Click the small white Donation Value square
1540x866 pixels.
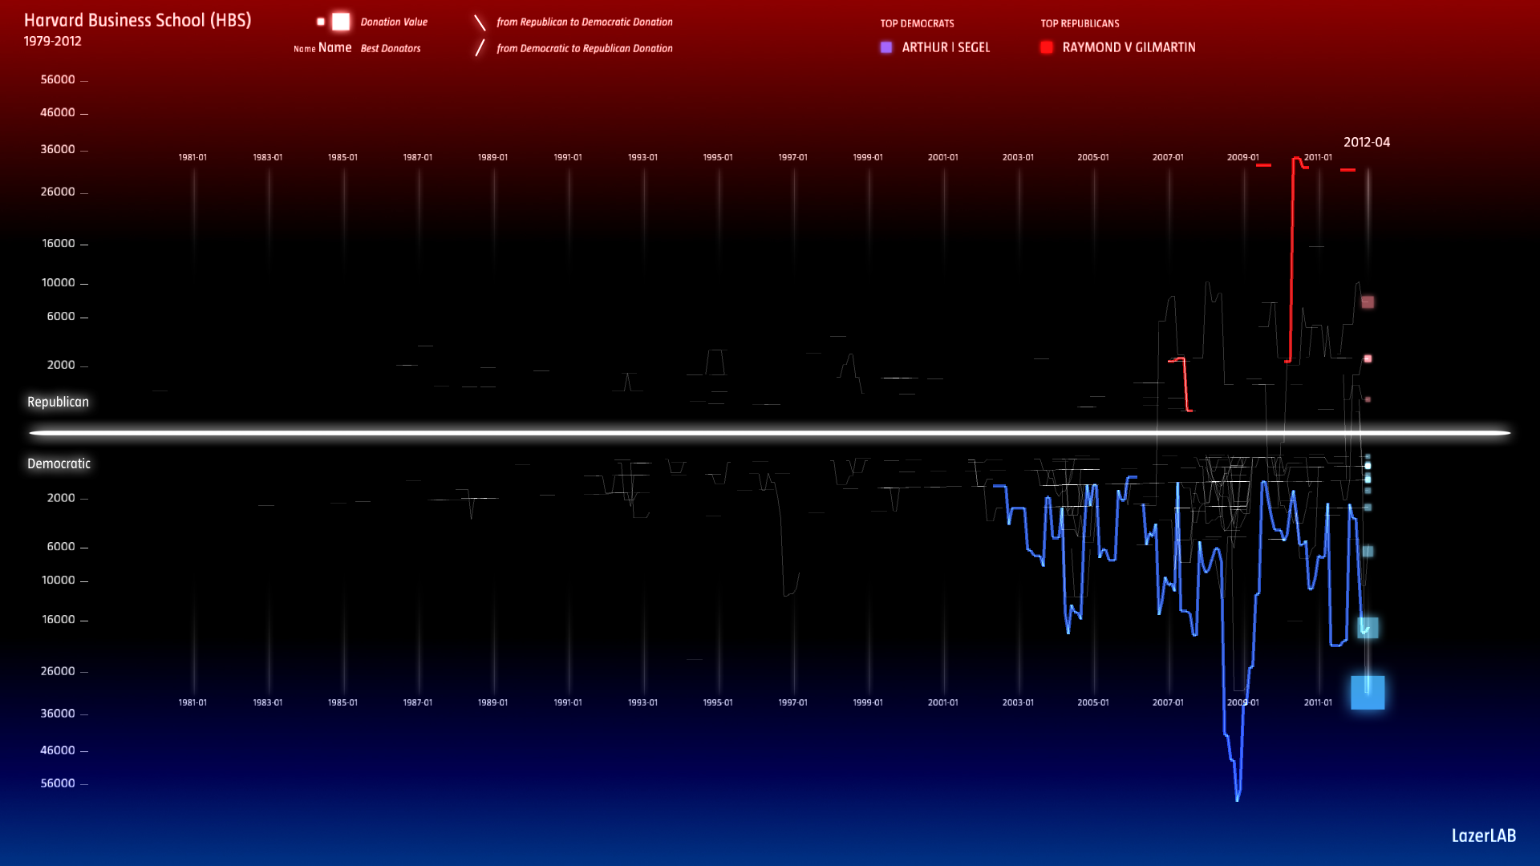click(x=321, y=22)
